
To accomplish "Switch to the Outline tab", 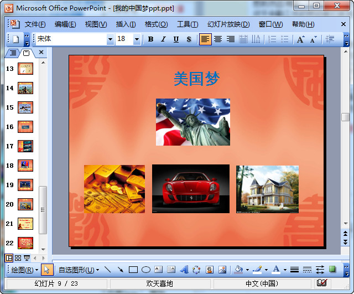I will click(13, 53).
